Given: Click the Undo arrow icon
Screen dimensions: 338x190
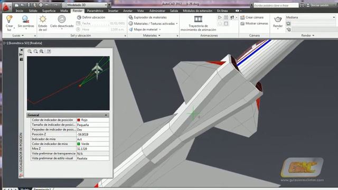Looking at the screenshot, I should tap(47, 5).
